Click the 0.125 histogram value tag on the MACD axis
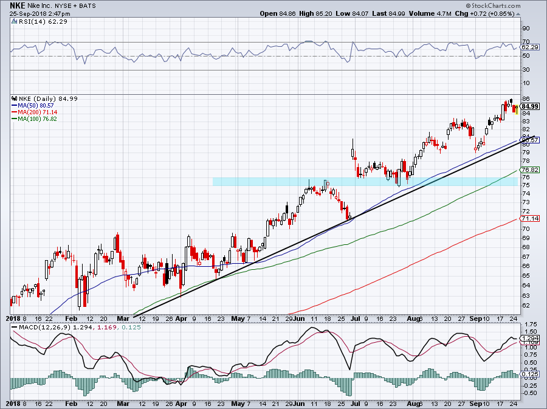This screenshot has height=409, width=547. point(531,374)
